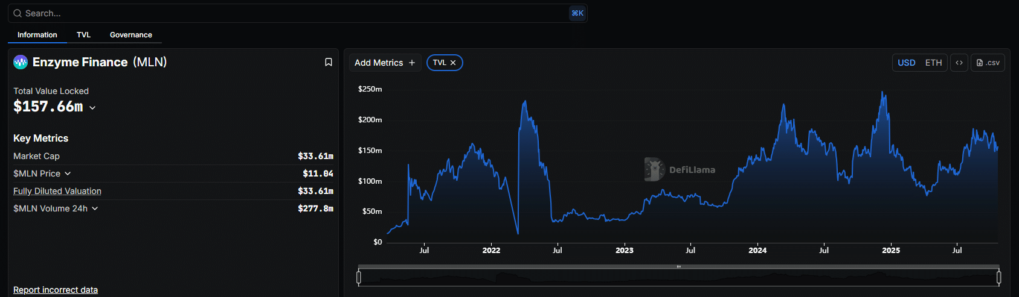Open the embed chart code icon
This screenshot has width=1019, height=297.
pos(959,63)
